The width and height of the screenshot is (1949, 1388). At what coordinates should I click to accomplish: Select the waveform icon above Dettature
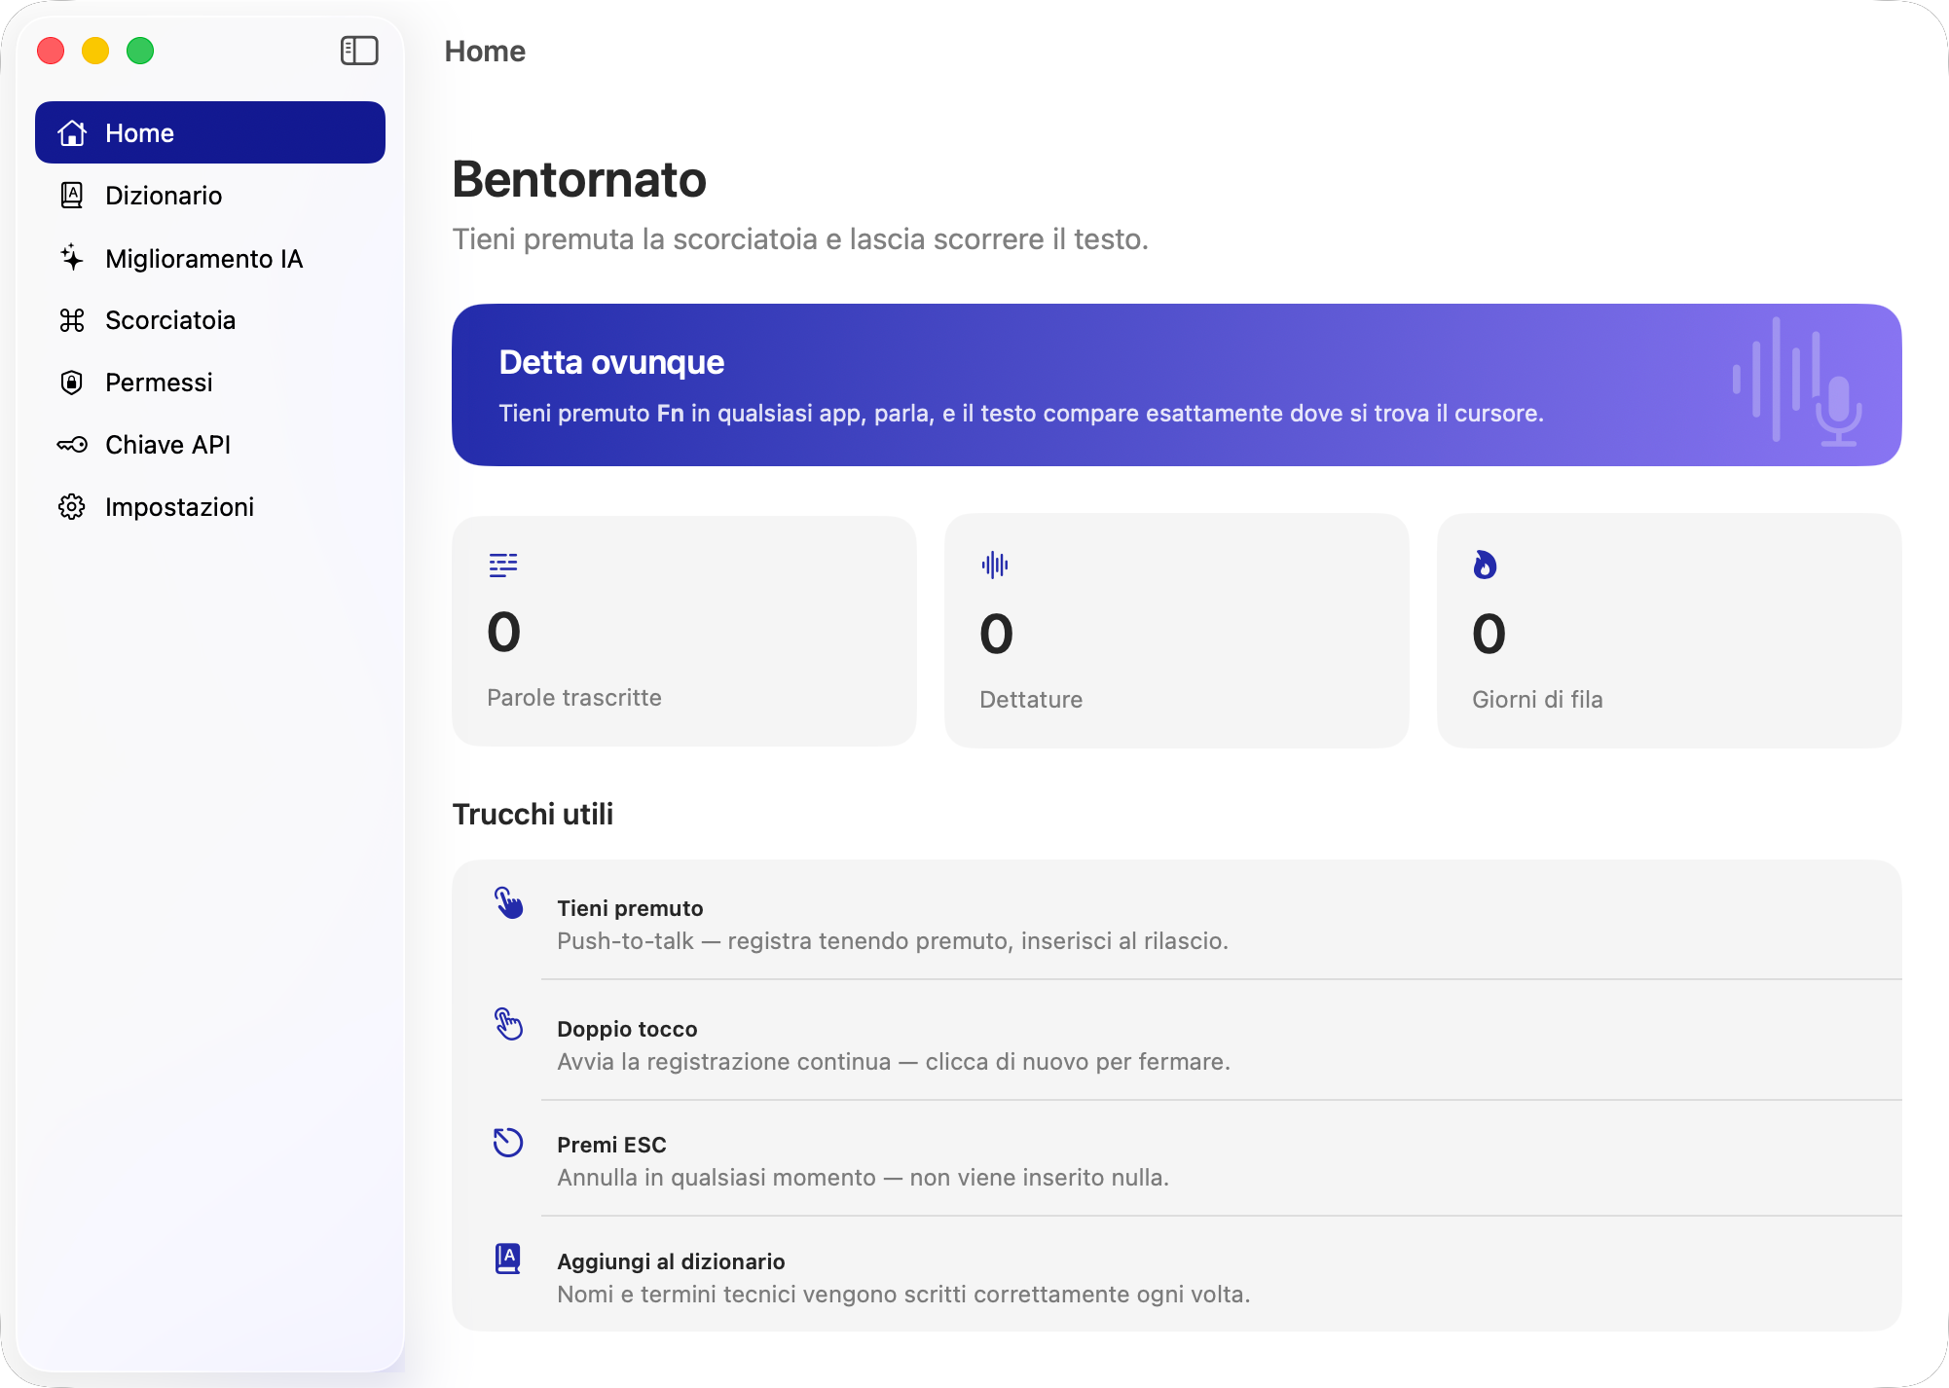994,565
